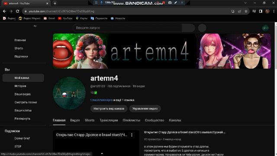Screen dimensions: 277x156
Task: Click the media control playlist icon
Action: point(254,11)
